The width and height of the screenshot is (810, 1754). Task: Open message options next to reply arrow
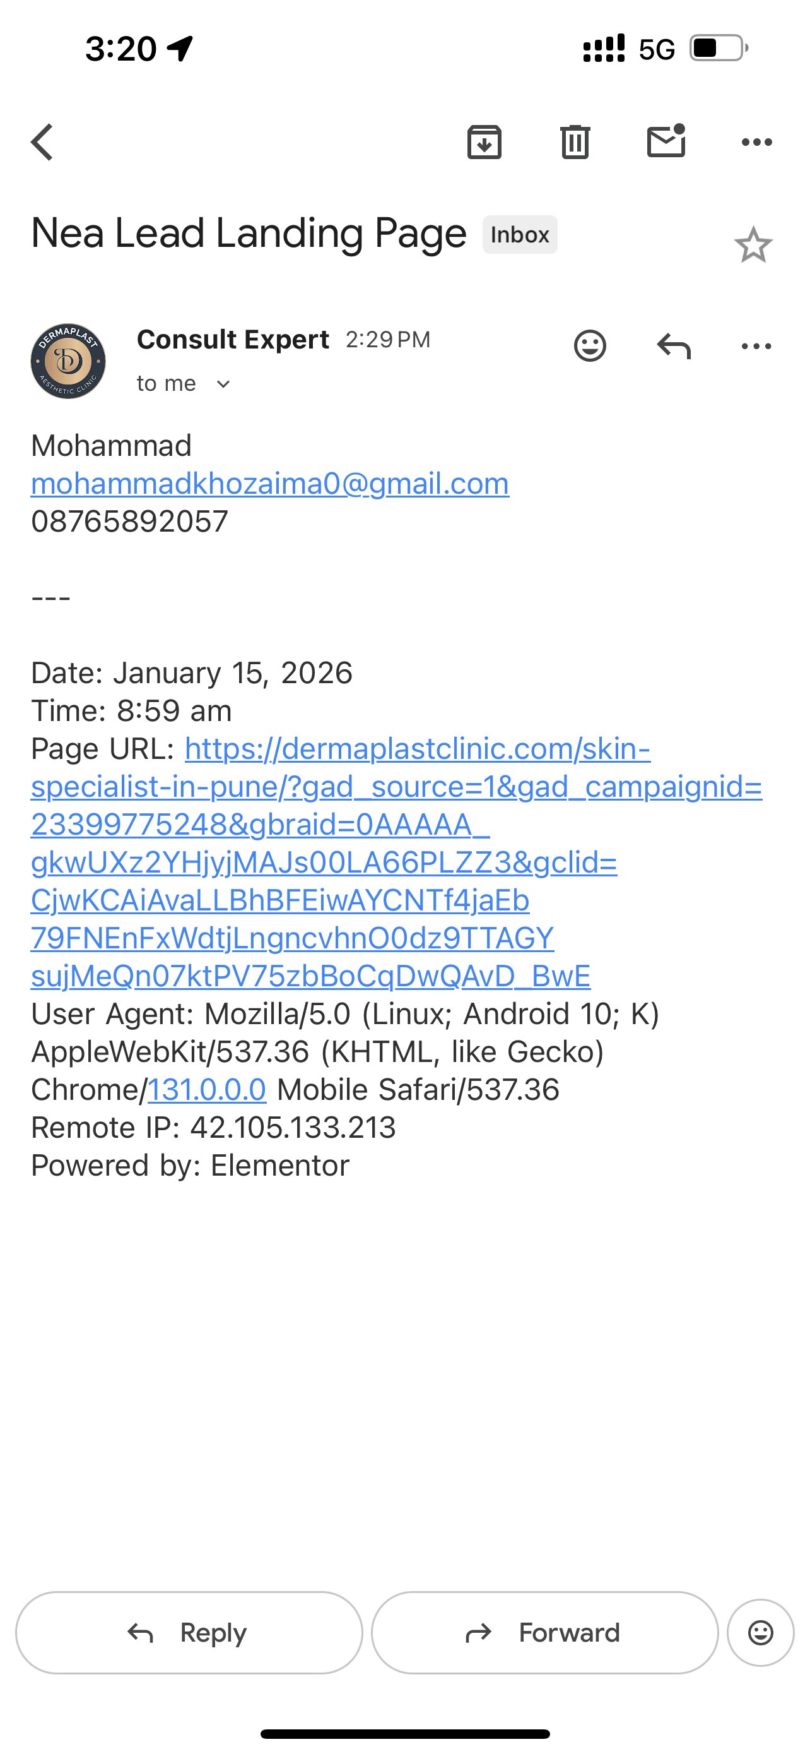tap(756, 346)
